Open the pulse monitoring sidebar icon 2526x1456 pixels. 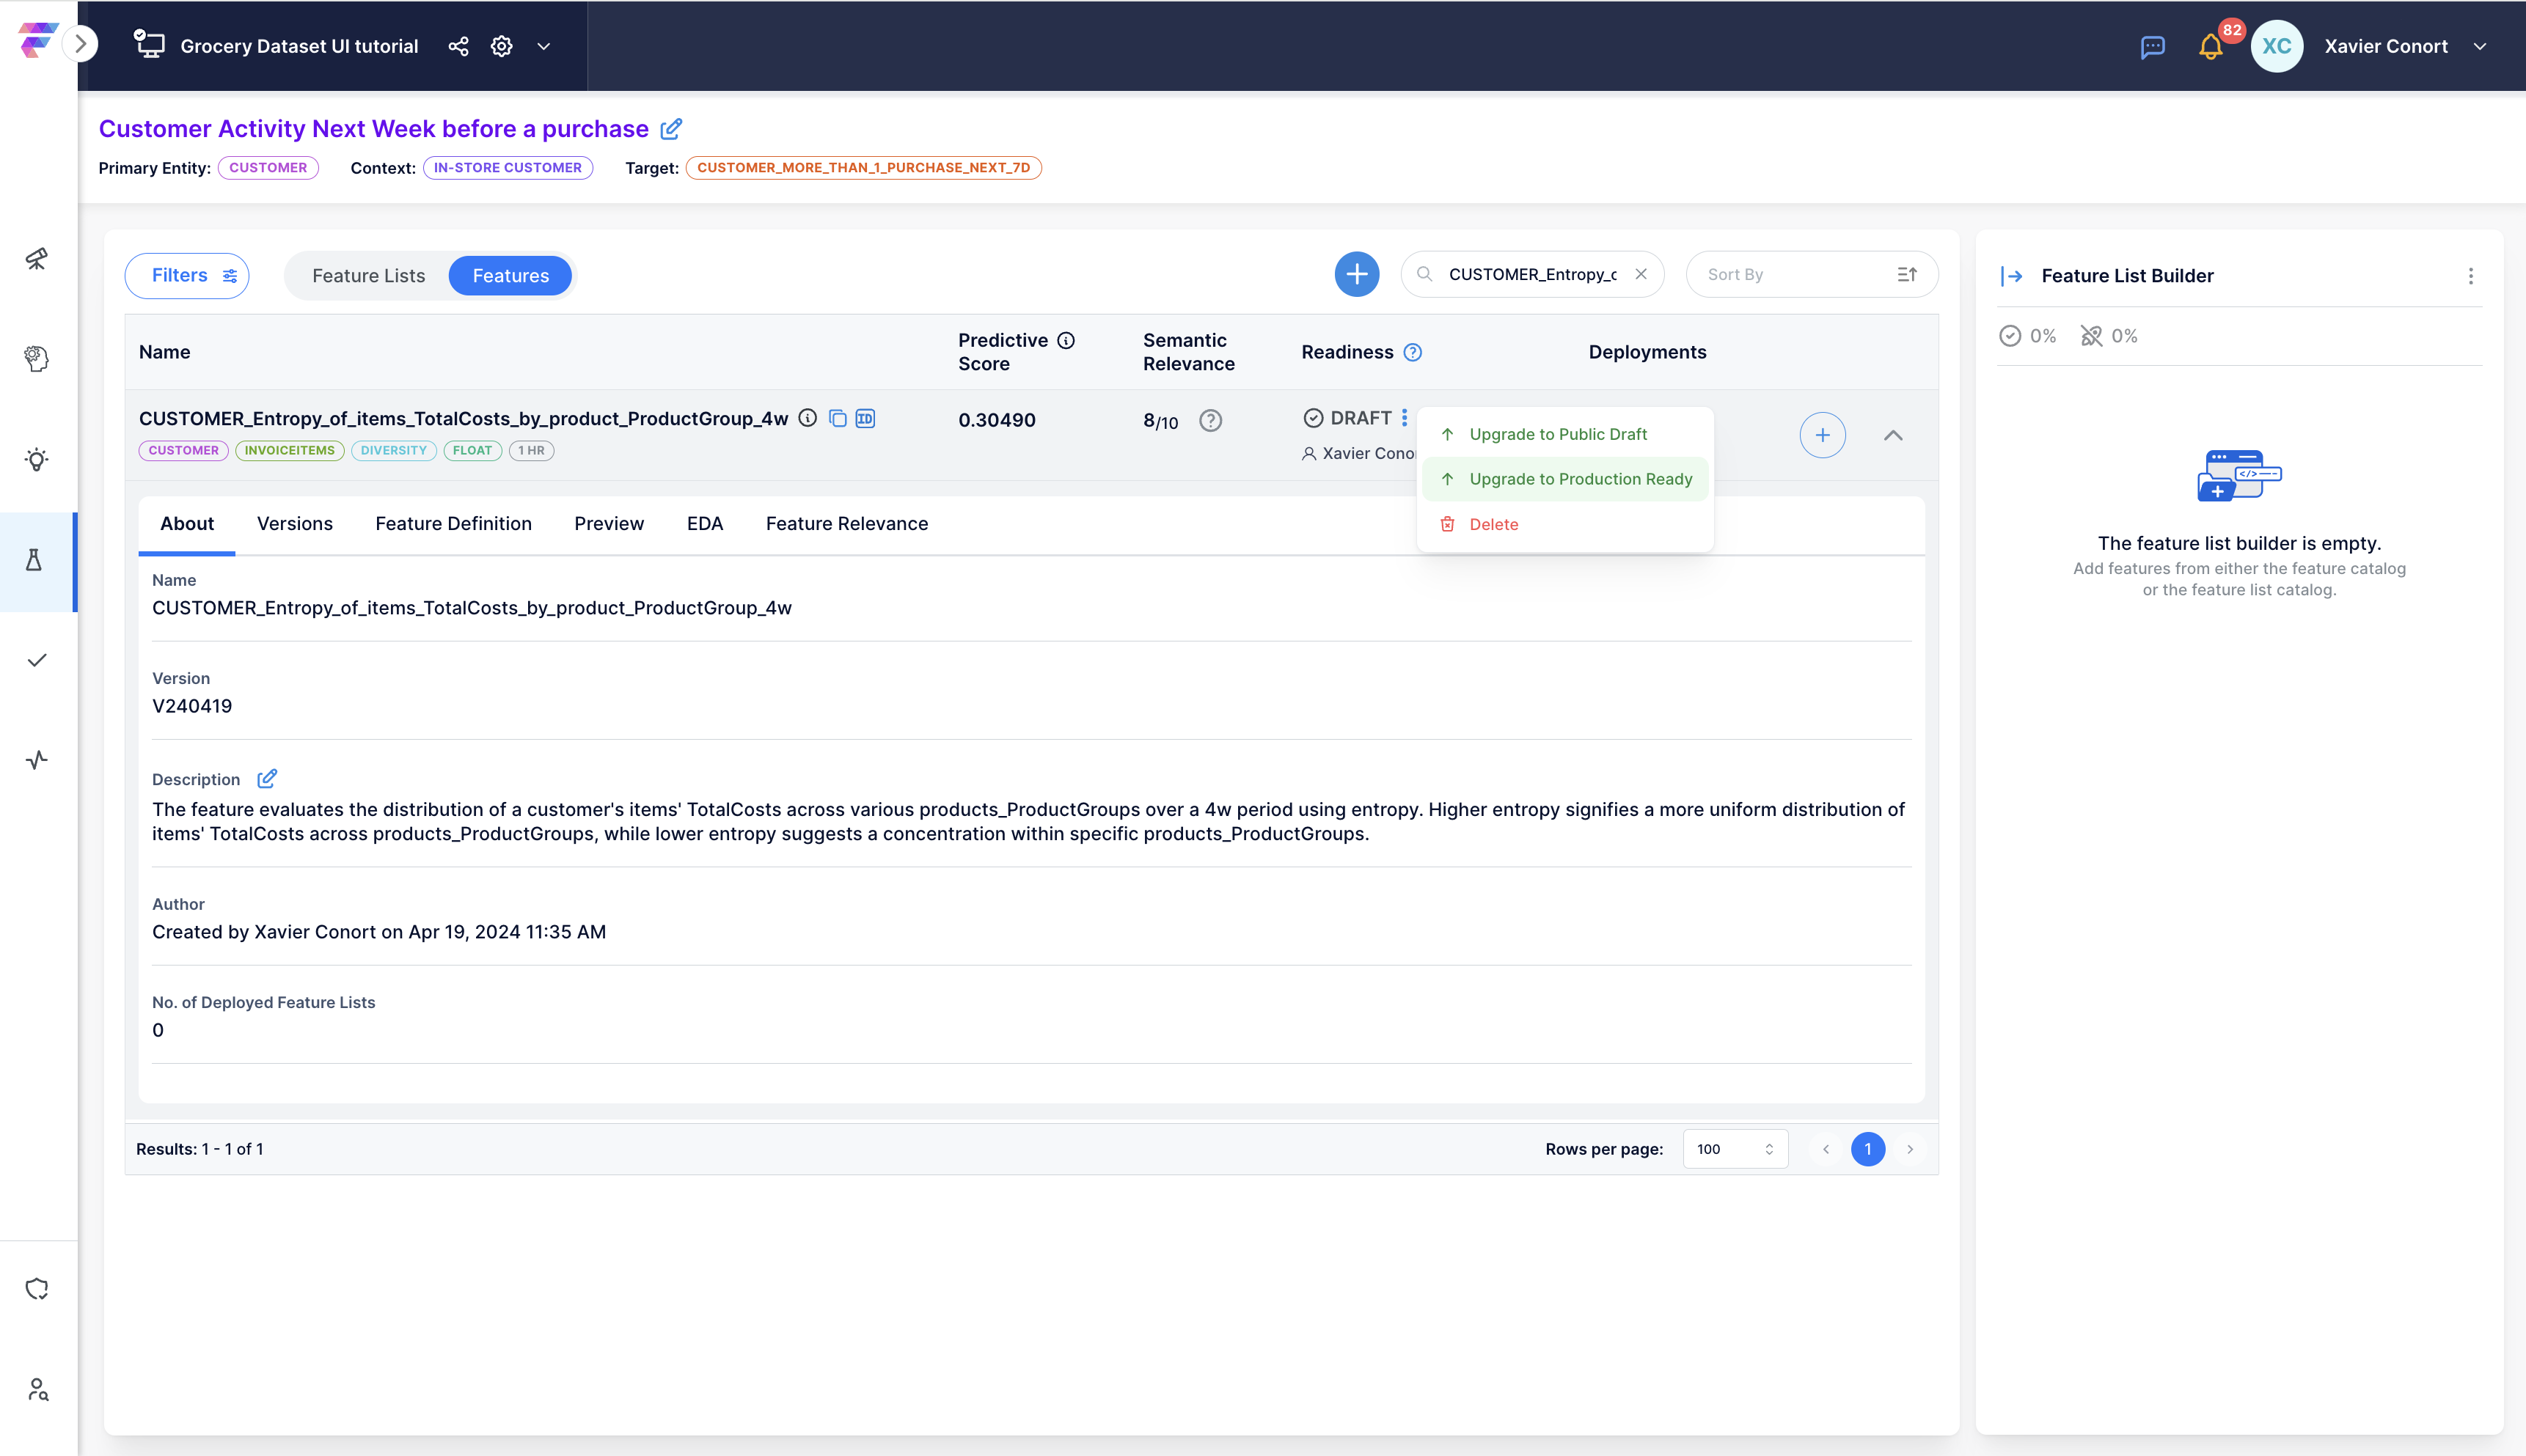[x=37, y=760]
